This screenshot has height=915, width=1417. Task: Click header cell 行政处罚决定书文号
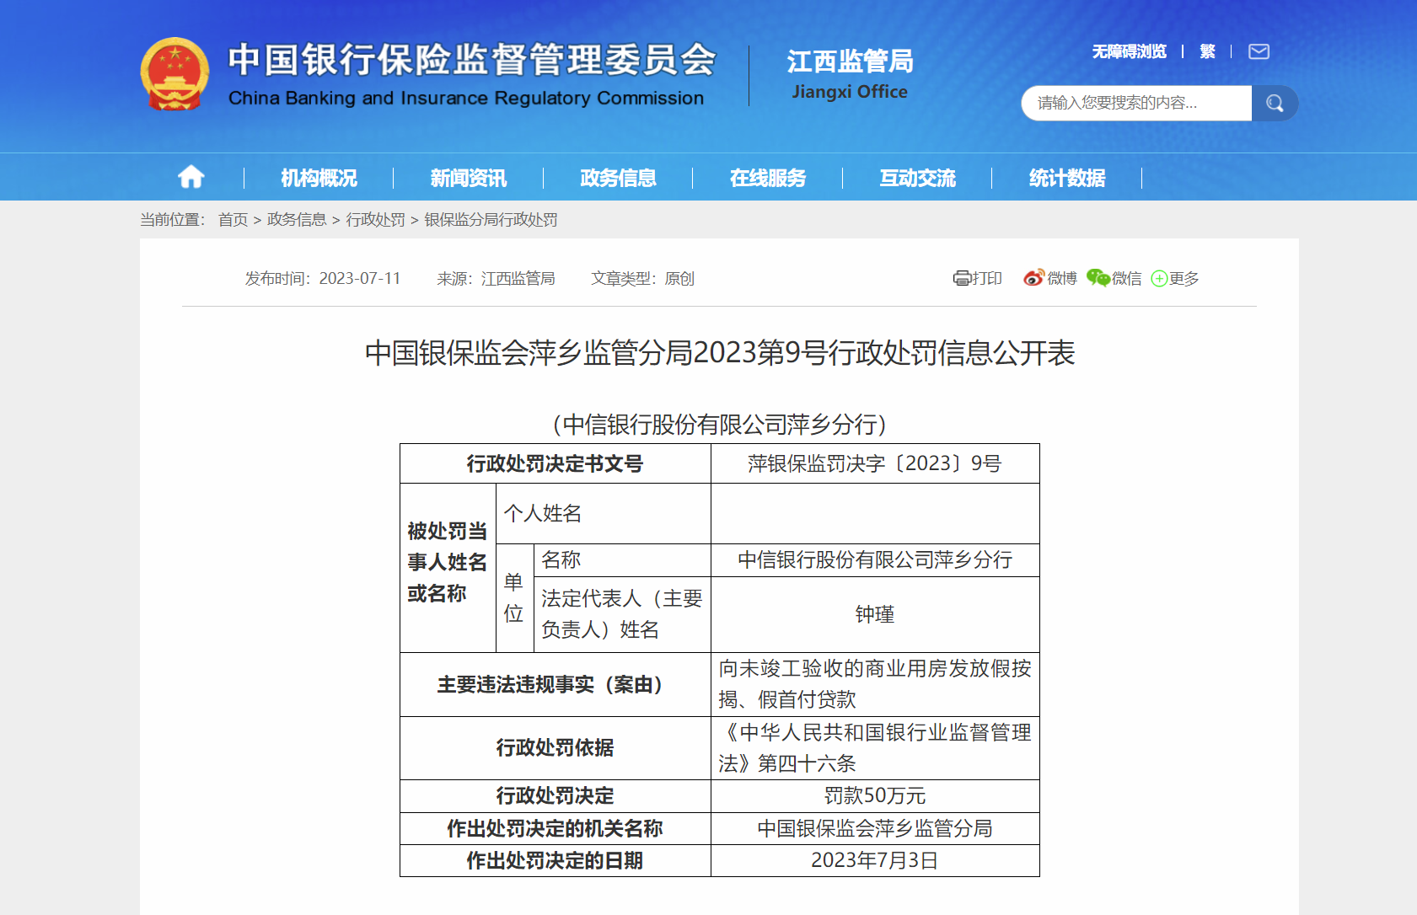pyautogui.click(x=556, y=463)
